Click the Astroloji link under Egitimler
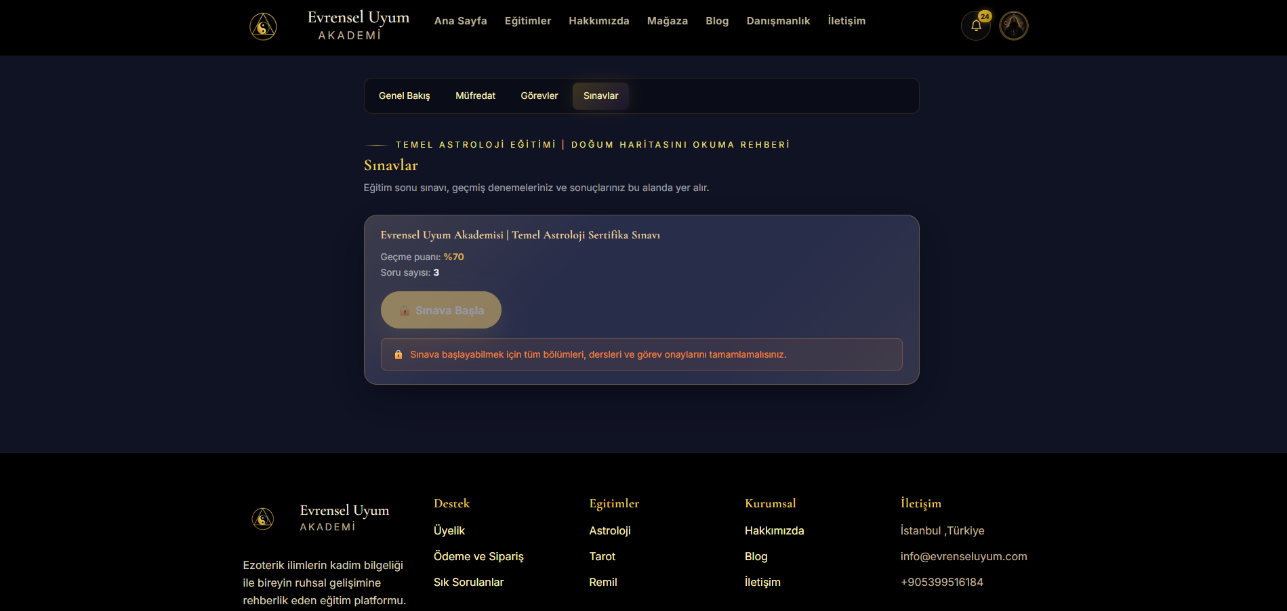Image resolution: width=1287 pixels, height=611 pixels. point(610,530)
